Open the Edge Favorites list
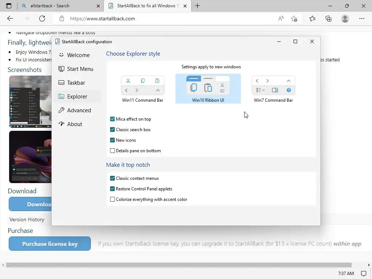This screenshot has height=279, width=372. point(312,19)
